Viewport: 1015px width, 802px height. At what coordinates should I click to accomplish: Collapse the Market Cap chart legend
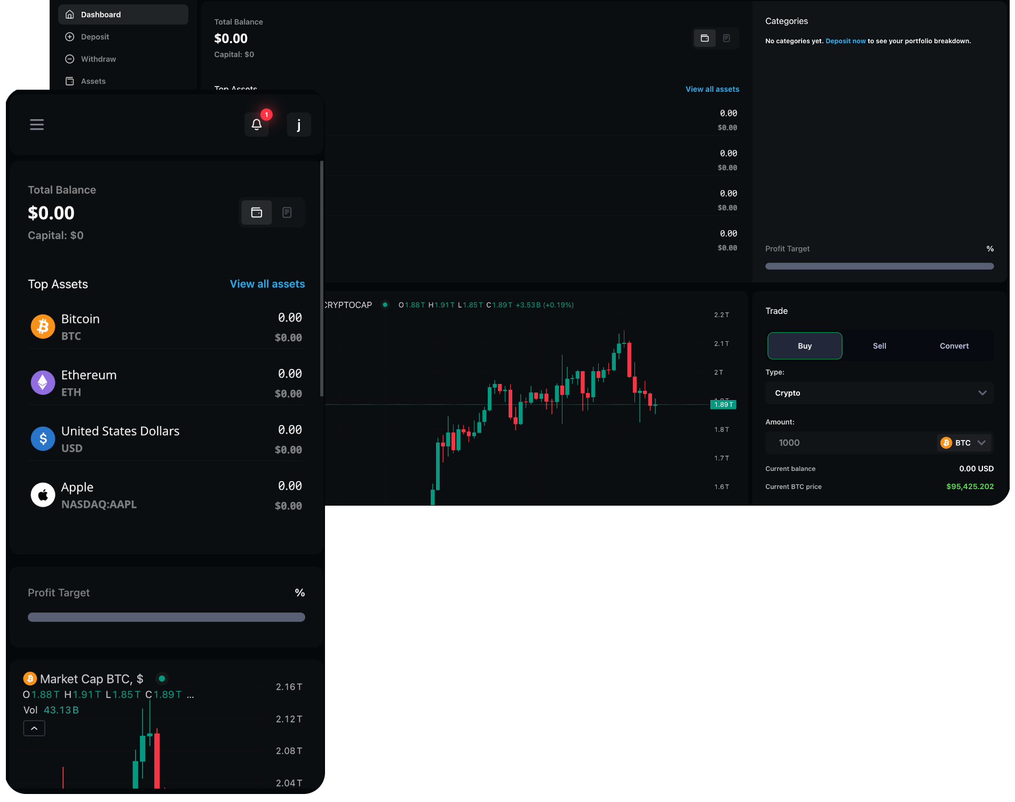coord(34,728)
